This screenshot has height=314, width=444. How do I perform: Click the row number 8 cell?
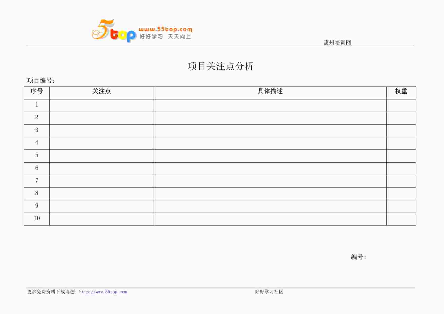pyautogui.click(x=37, y=194)
